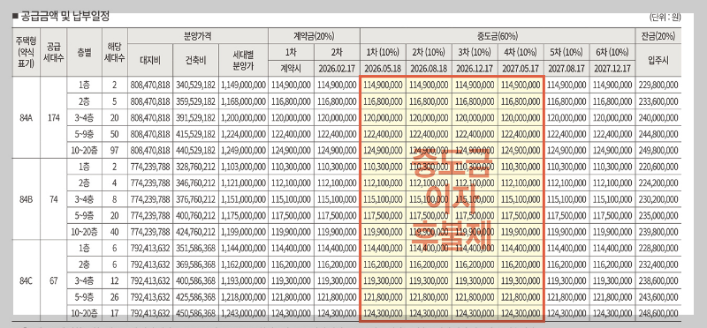Select the '220,600,000' balance cell

(x=658, y=167)
